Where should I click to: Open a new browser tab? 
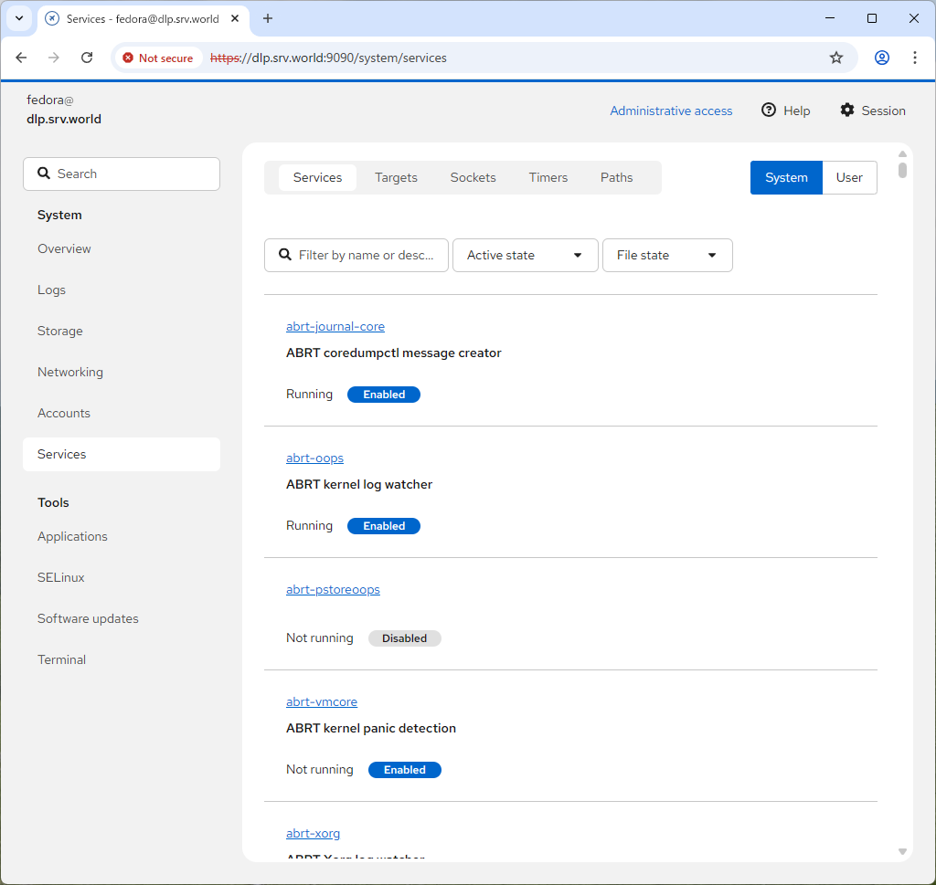coord(268,18)
